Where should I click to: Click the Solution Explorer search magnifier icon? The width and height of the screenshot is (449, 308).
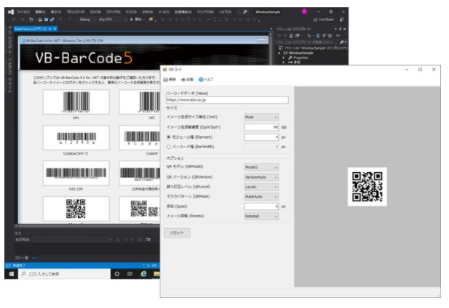tap(341, 42)
